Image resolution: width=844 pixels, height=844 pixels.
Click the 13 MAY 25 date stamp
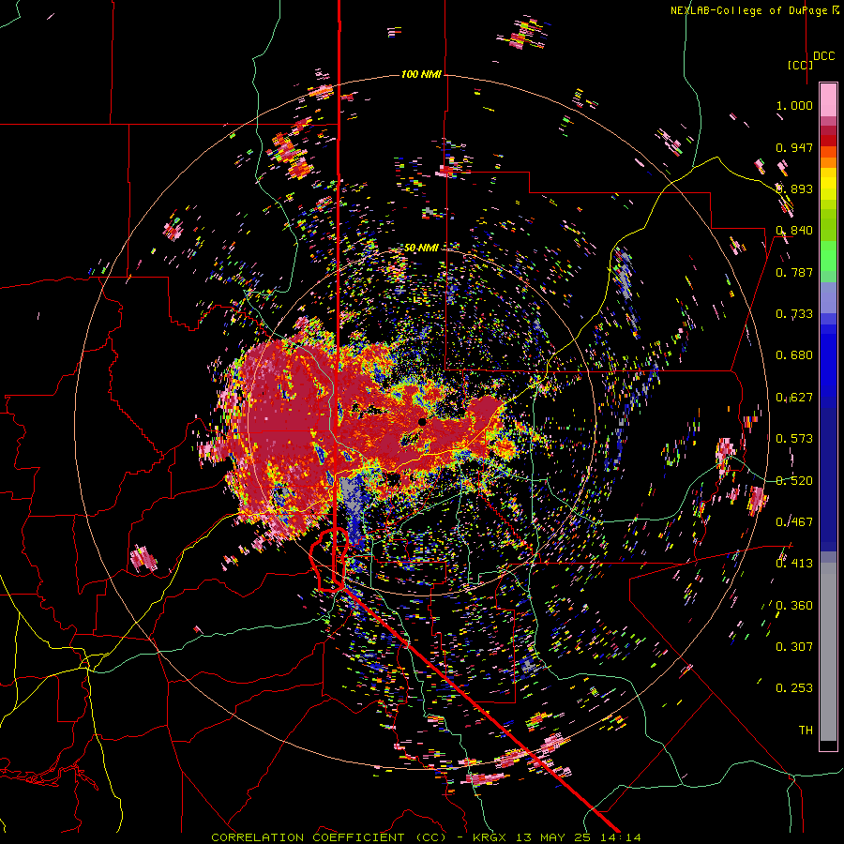click(x=554, y=837)
